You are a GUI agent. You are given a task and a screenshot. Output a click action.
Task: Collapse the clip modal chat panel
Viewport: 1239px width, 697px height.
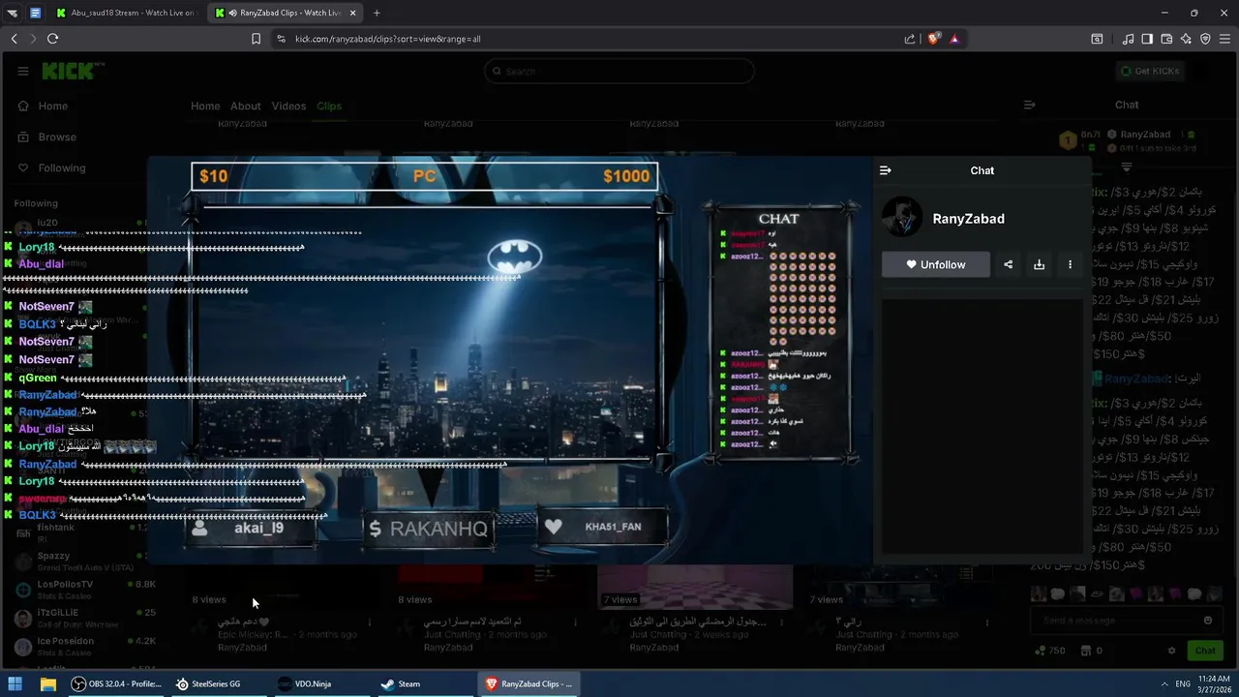coord(885,170)
